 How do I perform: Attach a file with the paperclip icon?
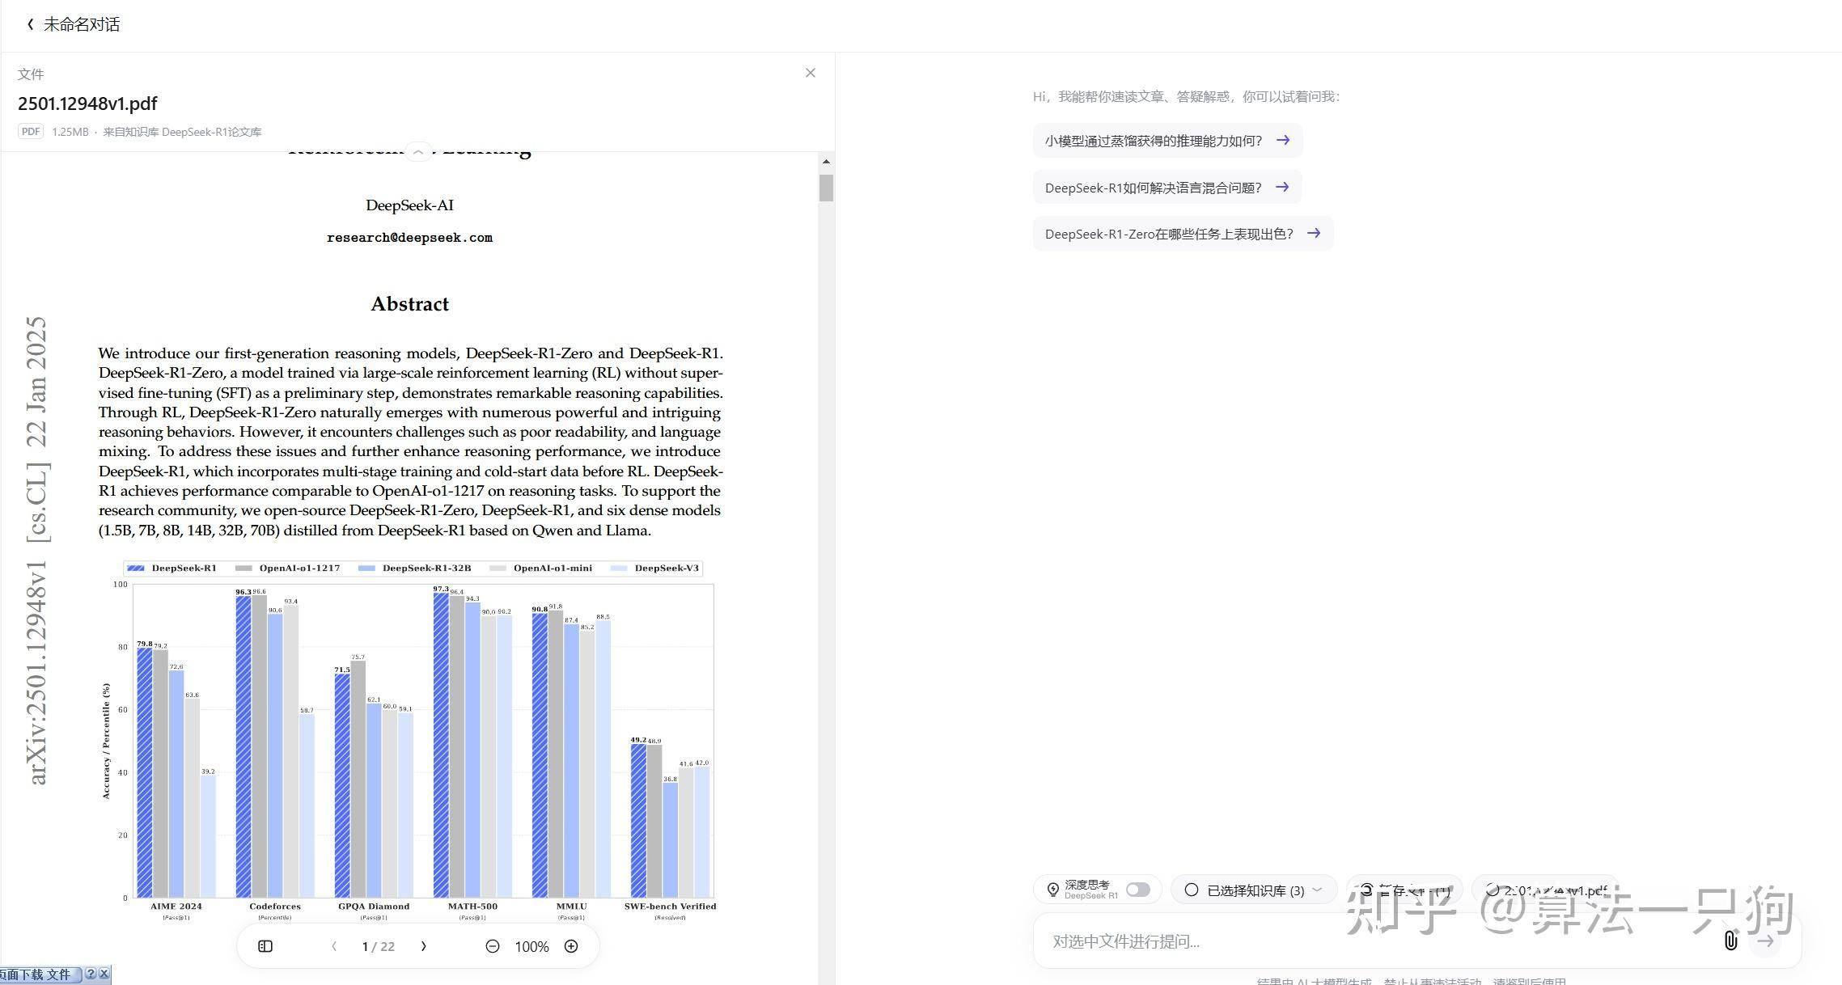(x=1730, y=941)
